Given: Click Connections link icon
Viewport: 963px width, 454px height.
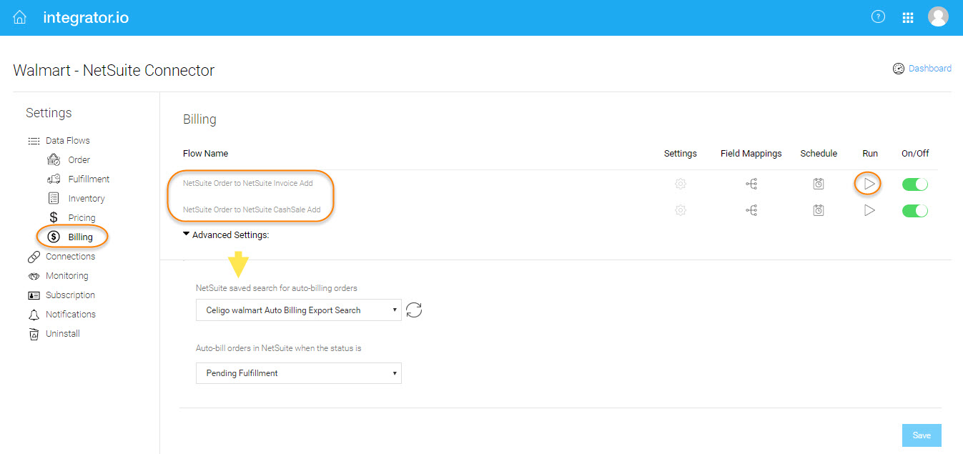Looking at the screenshot, I should [34, 257].
